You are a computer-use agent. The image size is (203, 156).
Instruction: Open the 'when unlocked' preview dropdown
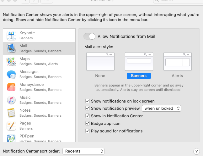pos(162,109)
